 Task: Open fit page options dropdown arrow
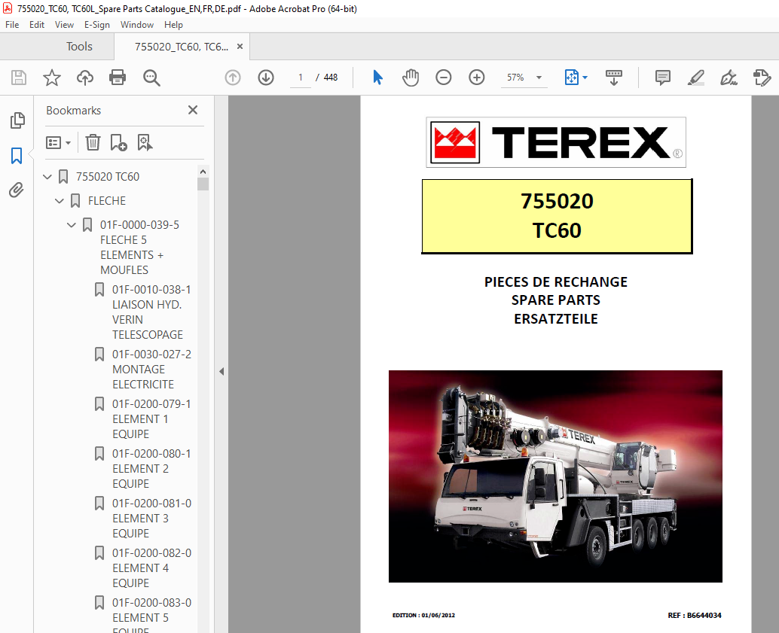[585, 78]
